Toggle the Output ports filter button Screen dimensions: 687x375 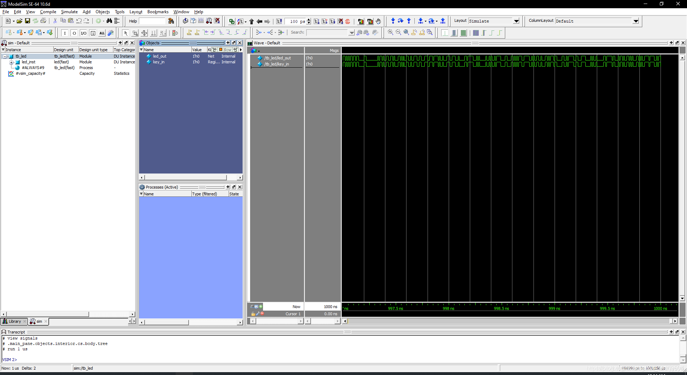[74, 33]
